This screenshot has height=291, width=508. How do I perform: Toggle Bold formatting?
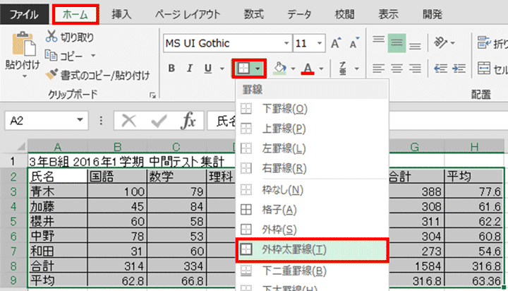tap(171, 69)
